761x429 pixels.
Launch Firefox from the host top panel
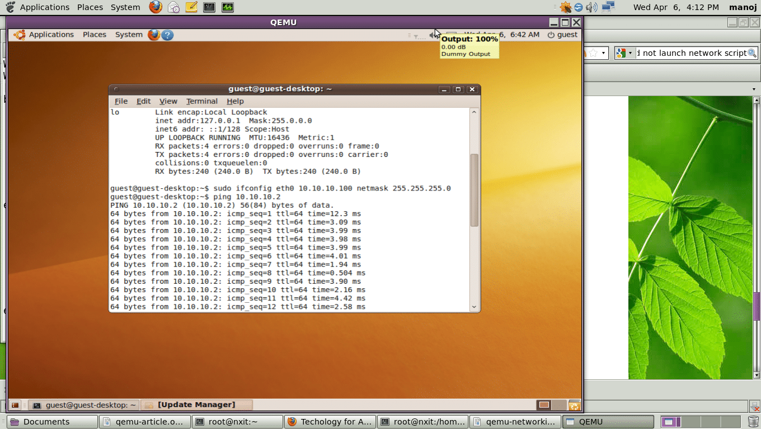click(156, 7)
